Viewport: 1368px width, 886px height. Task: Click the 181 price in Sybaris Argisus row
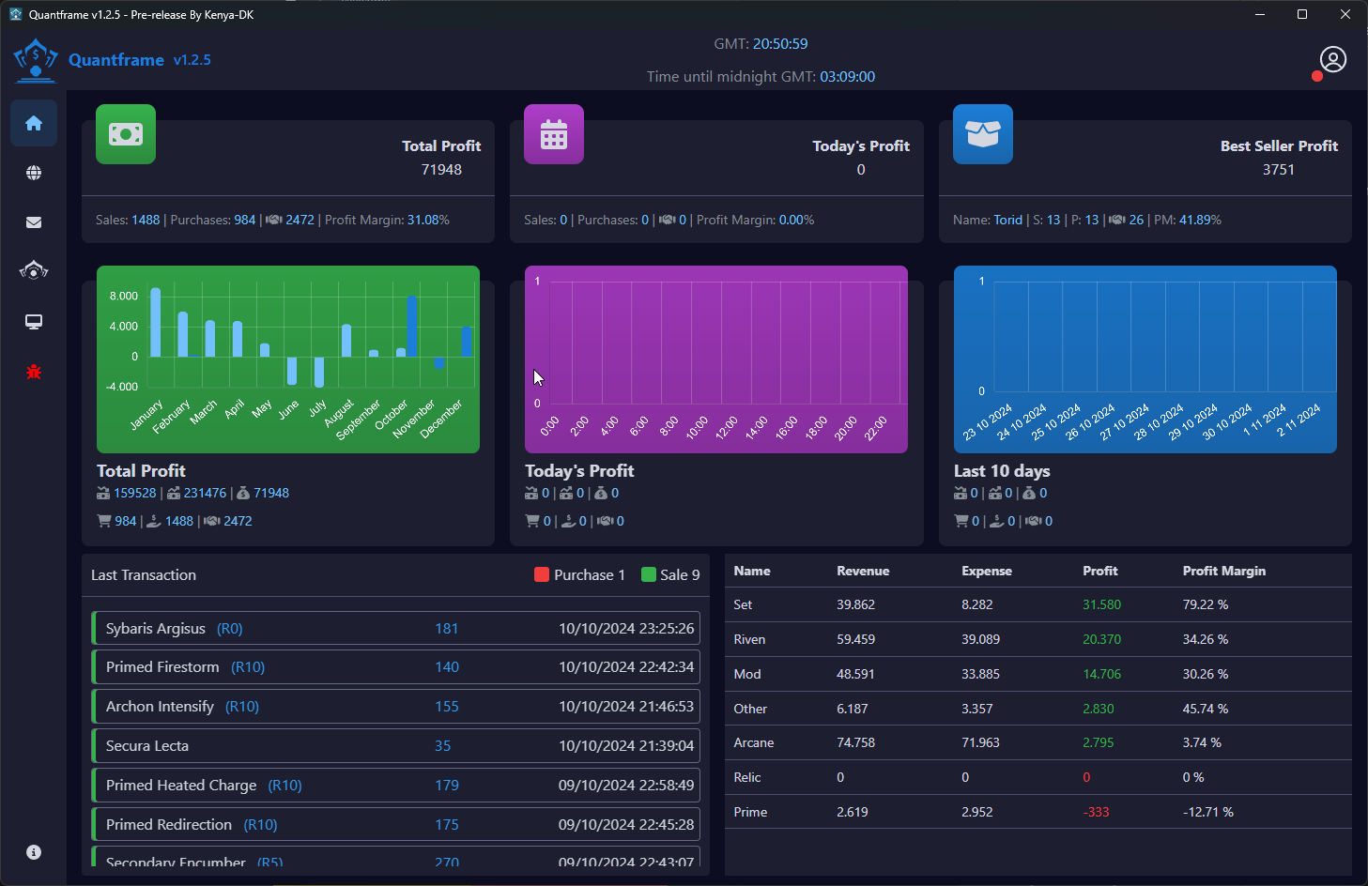pyautogui.click(x=447, y=629)
